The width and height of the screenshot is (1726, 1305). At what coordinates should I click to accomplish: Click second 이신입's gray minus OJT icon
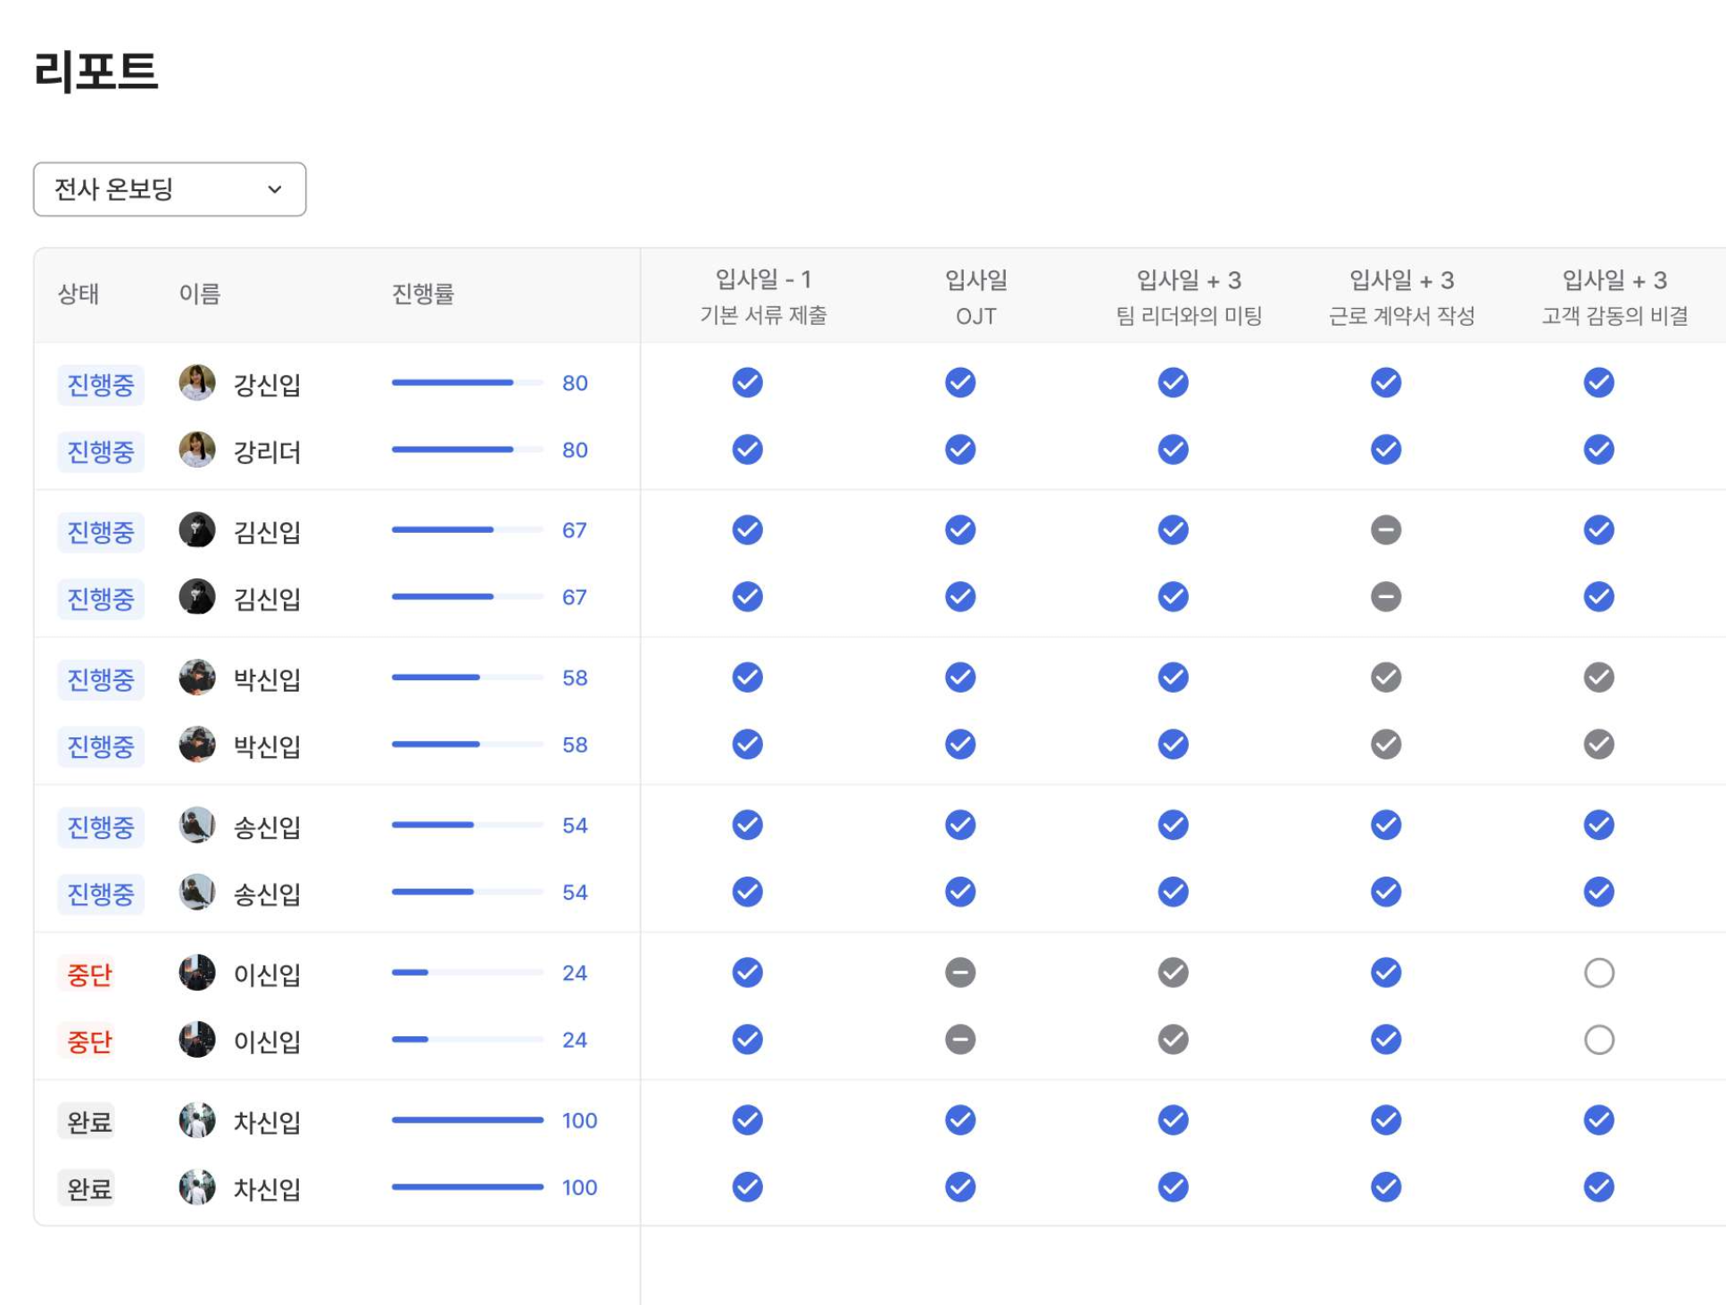pos(959,1040)
